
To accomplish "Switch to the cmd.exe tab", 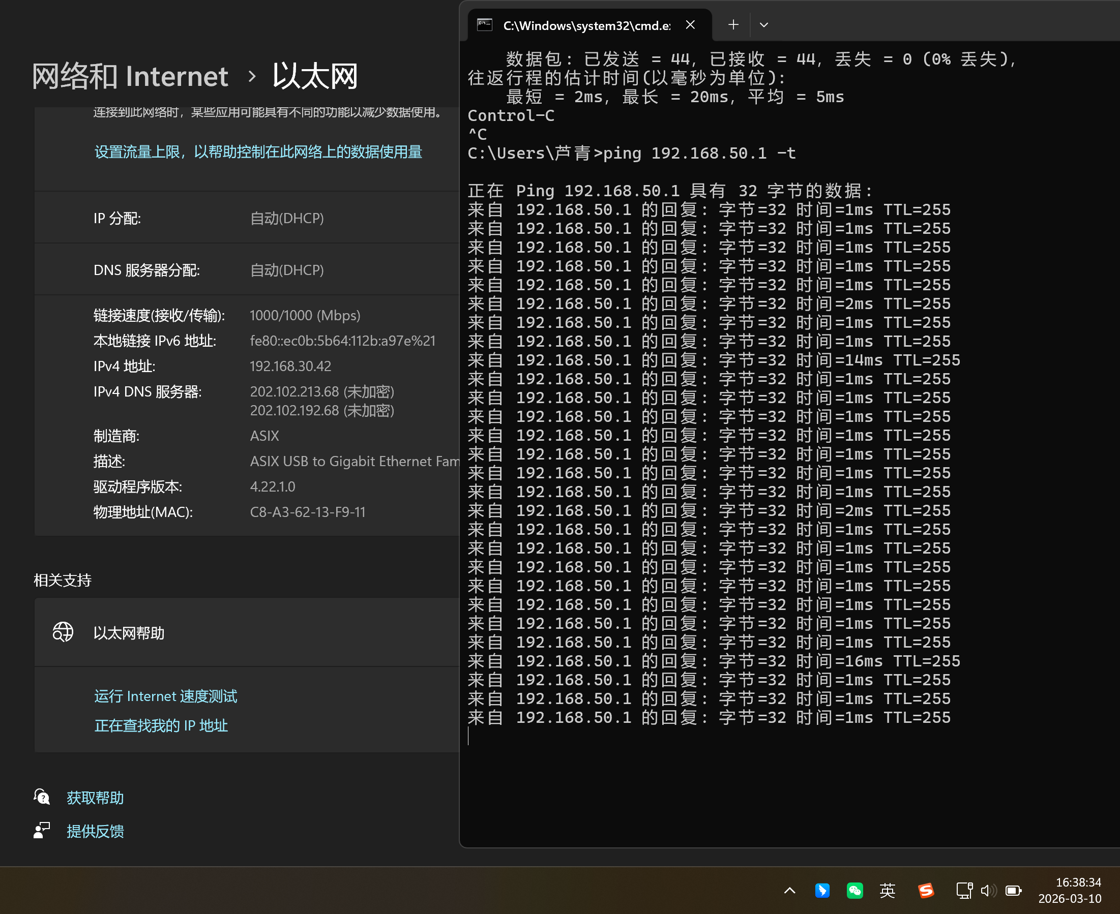I will 586,25.
